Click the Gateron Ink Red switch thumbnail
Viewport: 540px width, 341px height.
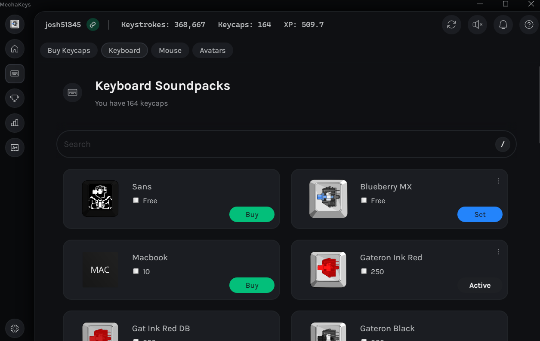pyautogui.click(x=328, y=270)
